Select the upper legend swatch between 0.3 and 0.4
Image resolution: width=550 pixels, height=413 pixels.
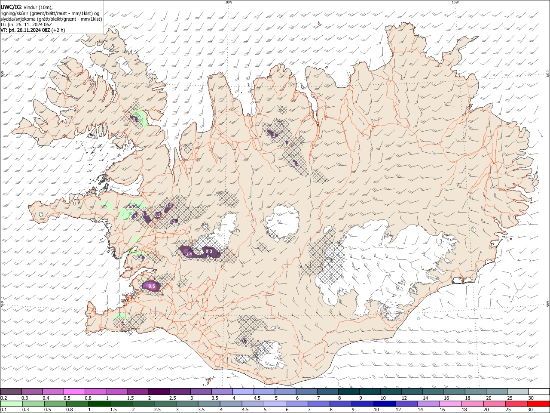[x=32, y=391]
